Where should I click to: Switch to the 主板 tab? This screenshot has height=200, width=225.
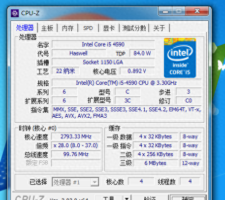click(47, 28)
